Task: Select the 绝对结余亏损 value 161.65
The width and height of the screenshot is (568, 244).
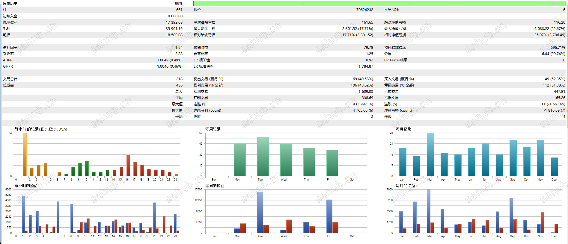Action: (367, 22)
